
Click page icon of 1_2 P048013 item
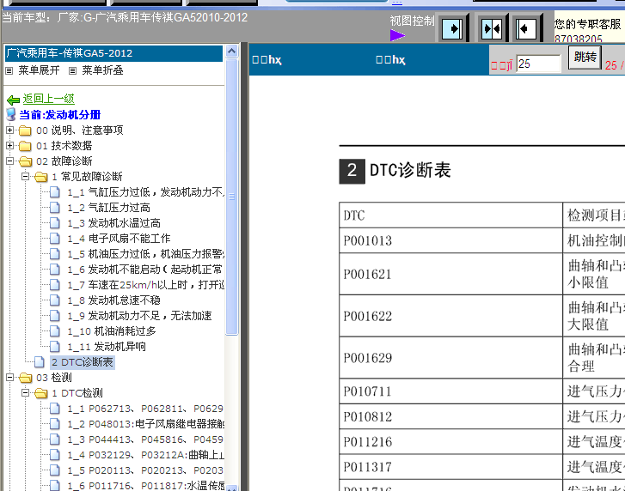(x=55, y=424)
